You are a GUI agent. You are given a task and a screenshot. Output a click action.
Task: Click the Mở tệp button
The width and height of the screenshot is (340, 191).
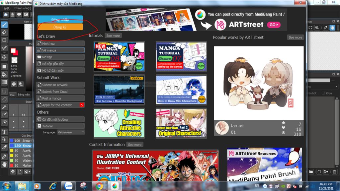[60, 57]
